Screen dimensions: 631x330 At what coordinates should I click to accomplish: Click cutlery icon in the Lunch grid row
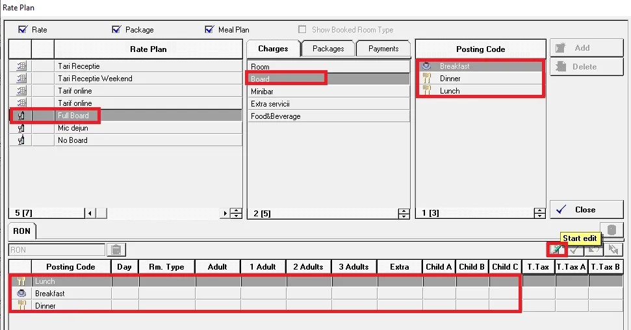coord(21,281)
